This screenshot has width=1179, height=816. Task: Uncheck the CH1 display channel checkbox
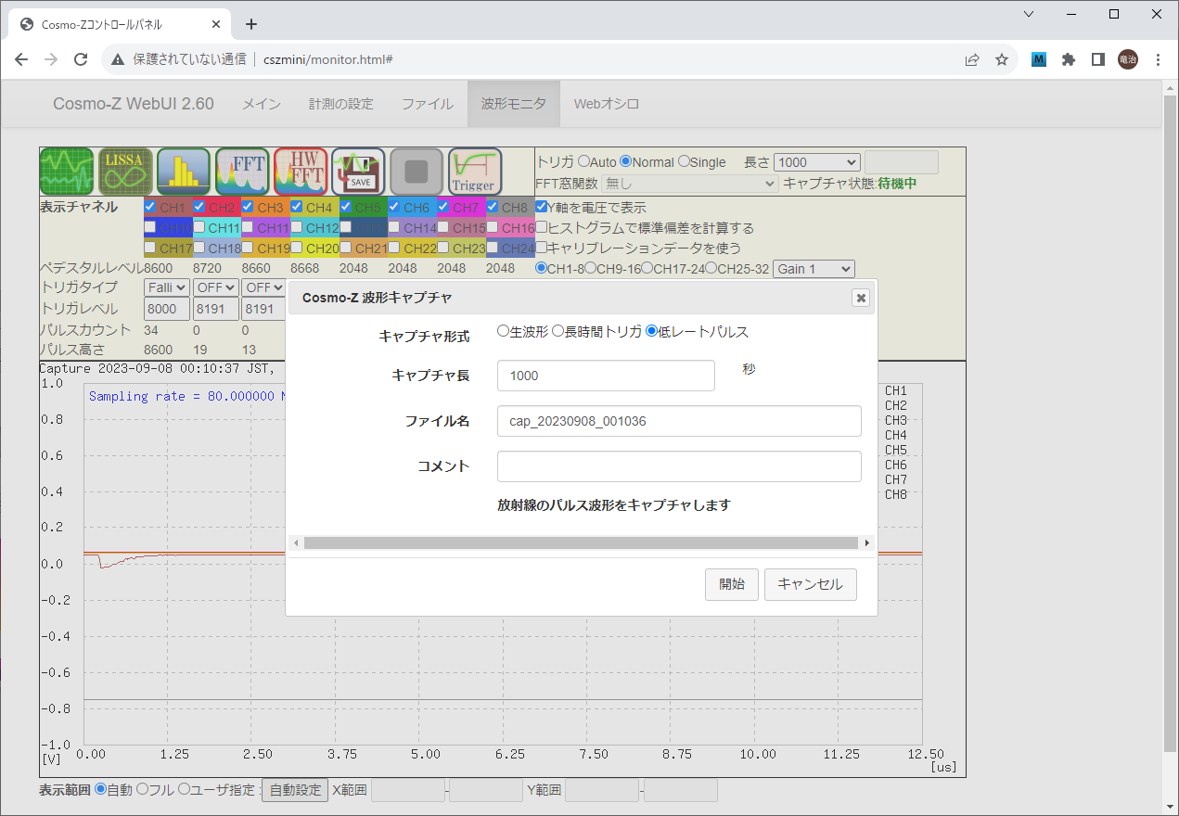click(150, 207)
